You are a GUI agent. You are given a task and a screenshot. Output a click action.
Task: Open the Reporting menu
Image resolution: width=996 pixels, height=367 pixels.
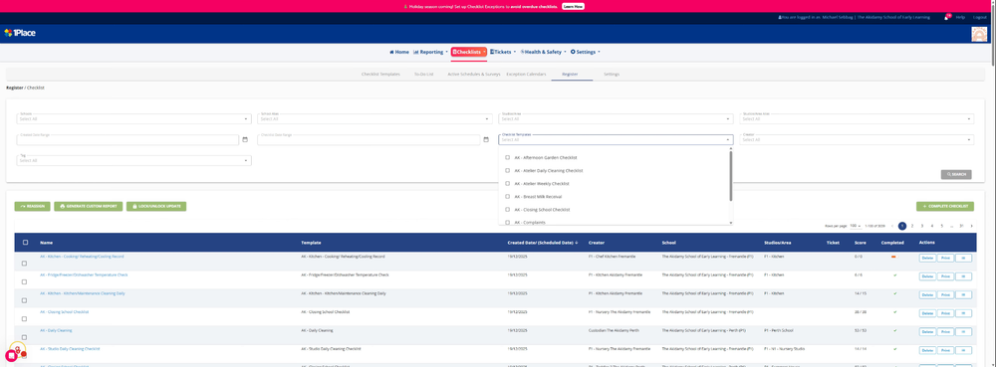(x=430, y=52)
